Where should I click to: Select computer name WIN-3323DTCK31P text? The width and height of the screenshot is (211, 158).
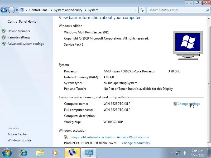tap(117, 104)
